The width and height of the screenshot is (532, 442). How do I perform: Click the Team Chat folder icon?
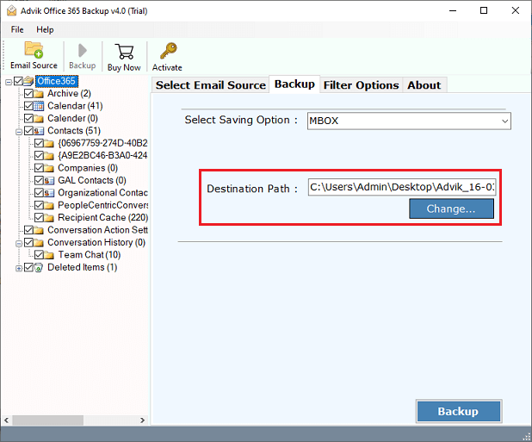49,255
